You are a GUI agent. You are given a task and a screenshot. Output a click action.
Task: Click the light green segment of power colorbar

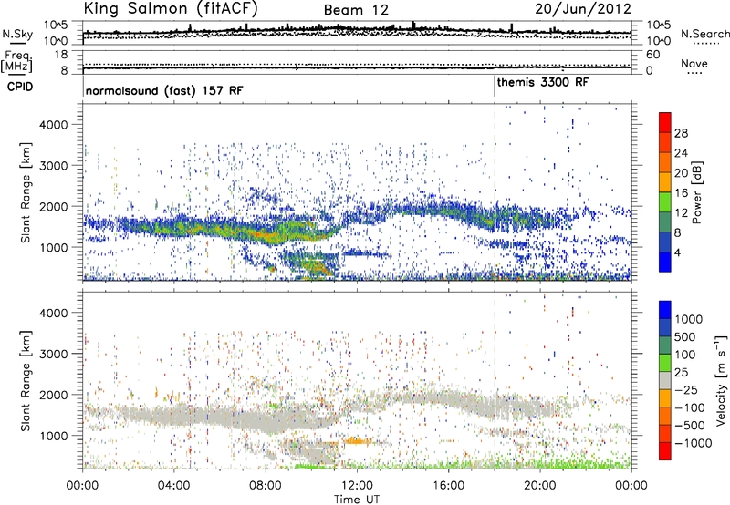[x=665, y=202]
